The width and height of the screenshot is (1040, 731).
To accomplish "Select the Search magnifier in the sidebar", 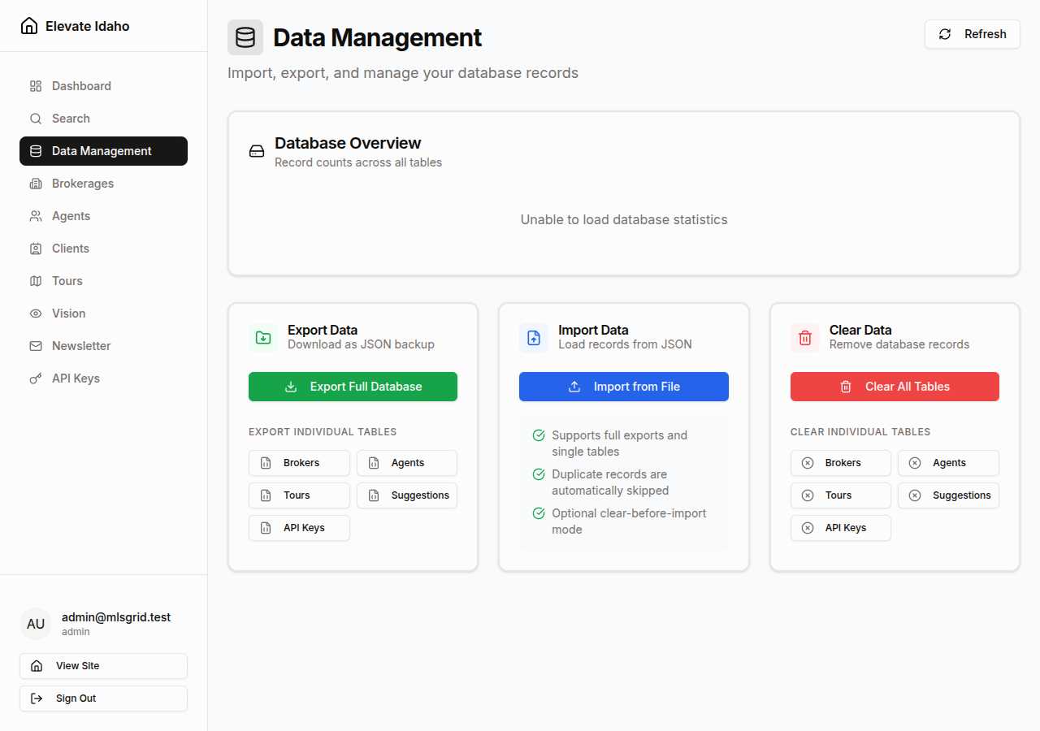I will coord(34,118).
